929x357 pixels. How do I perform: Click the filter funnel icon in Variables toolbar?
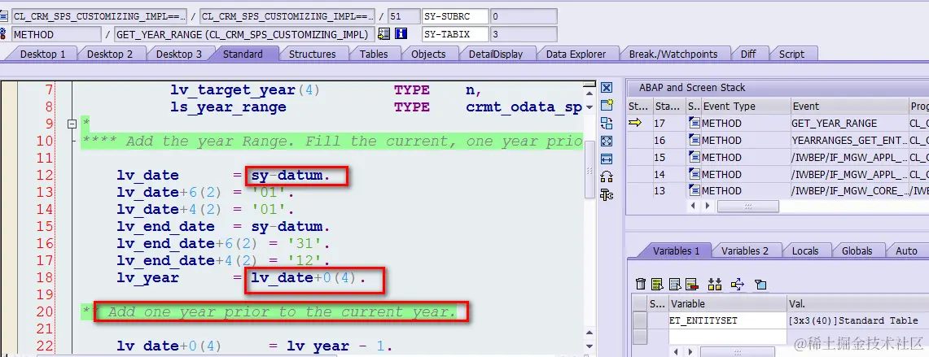pyautogui.click(x=760, y=285)
